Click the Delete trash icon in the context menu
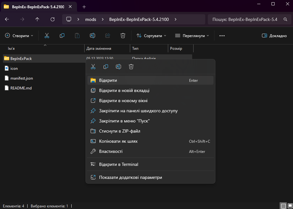293x209 pixels. (x=131, y=67)
